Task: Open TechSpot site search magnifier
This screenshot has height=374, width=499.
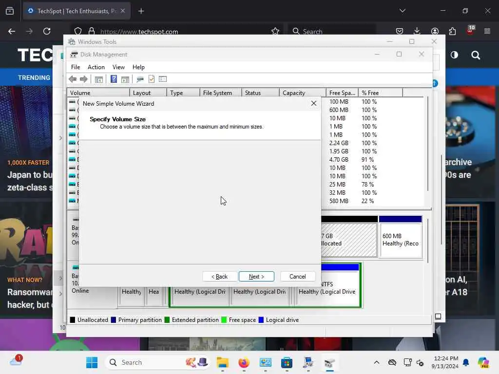Action: click(x=476, y=56)
